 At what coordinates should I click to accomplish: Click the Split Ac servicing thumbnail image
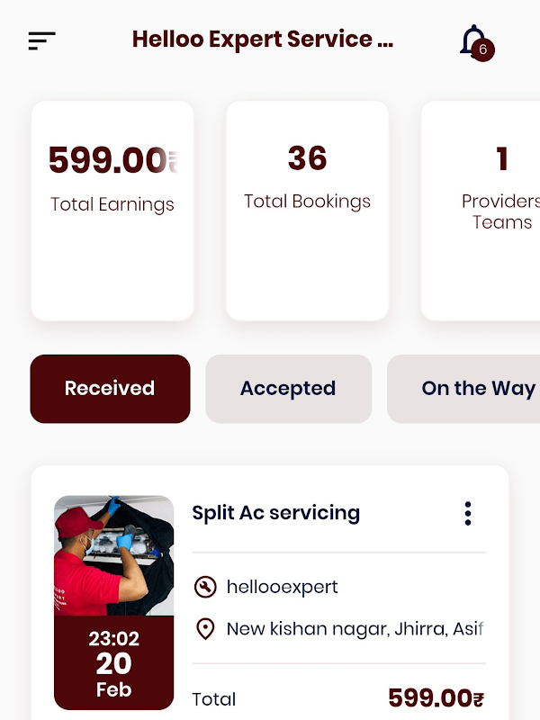pos(113,555)
